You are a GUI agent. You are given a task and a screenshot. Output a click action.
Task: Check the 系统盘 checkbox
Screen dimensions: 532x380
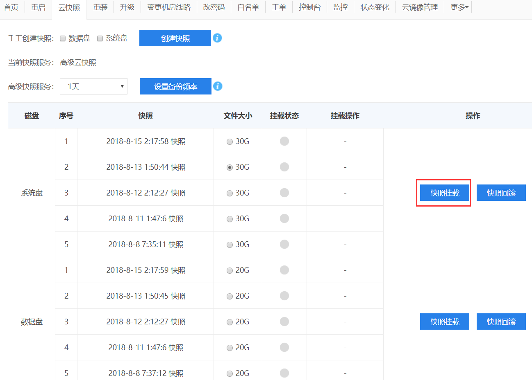click(x=100, y=38)
